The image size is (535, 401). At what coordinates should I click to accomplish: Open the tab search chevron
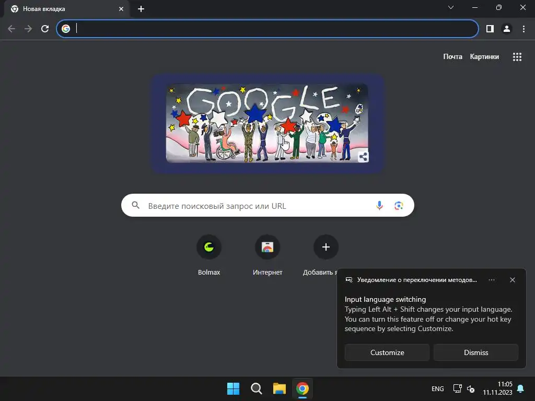click(x=451, y=7)
